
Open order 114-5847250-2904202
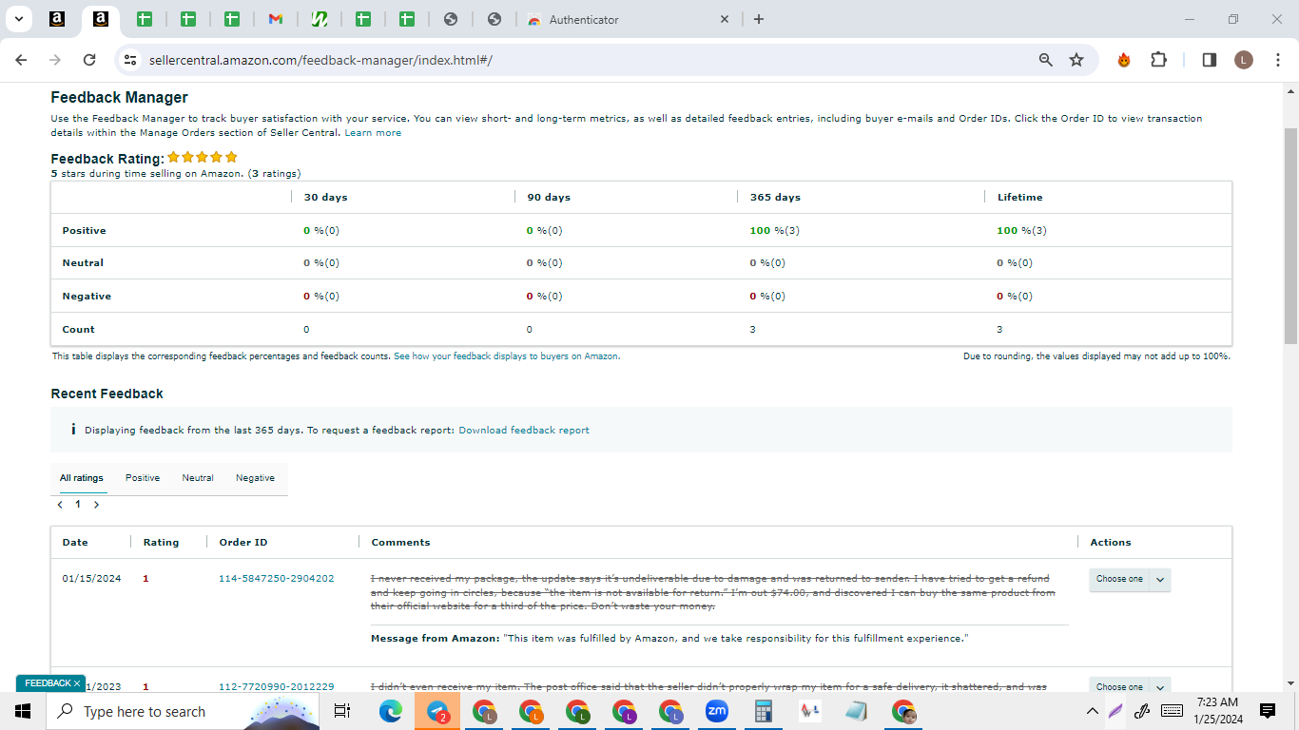click(277, 579)
